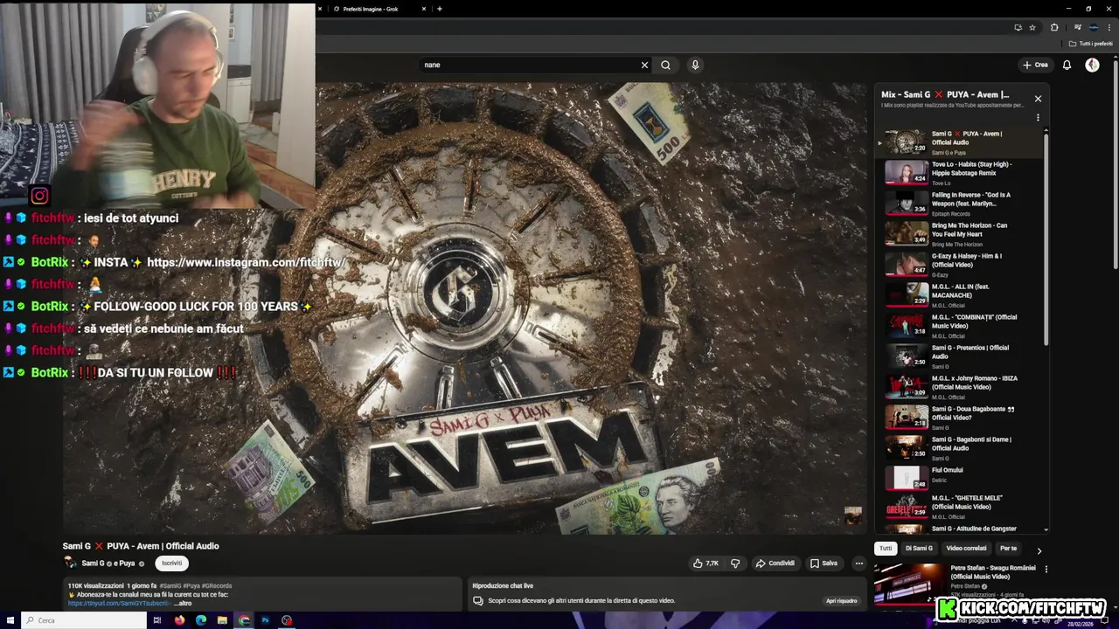The width and height of the screenshot is (1119, 629).
Task: Like the video with 7,7K likes
Action: coord(706,563)
